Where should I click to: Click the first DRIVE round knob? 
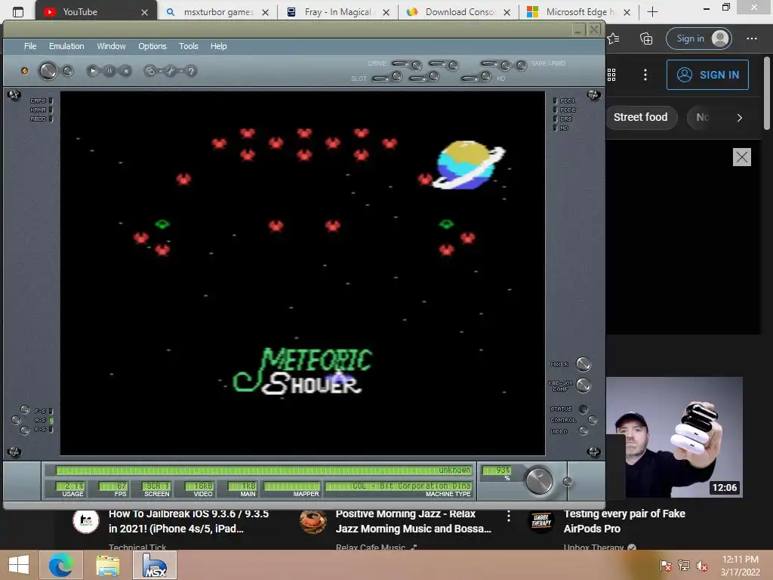417,65
